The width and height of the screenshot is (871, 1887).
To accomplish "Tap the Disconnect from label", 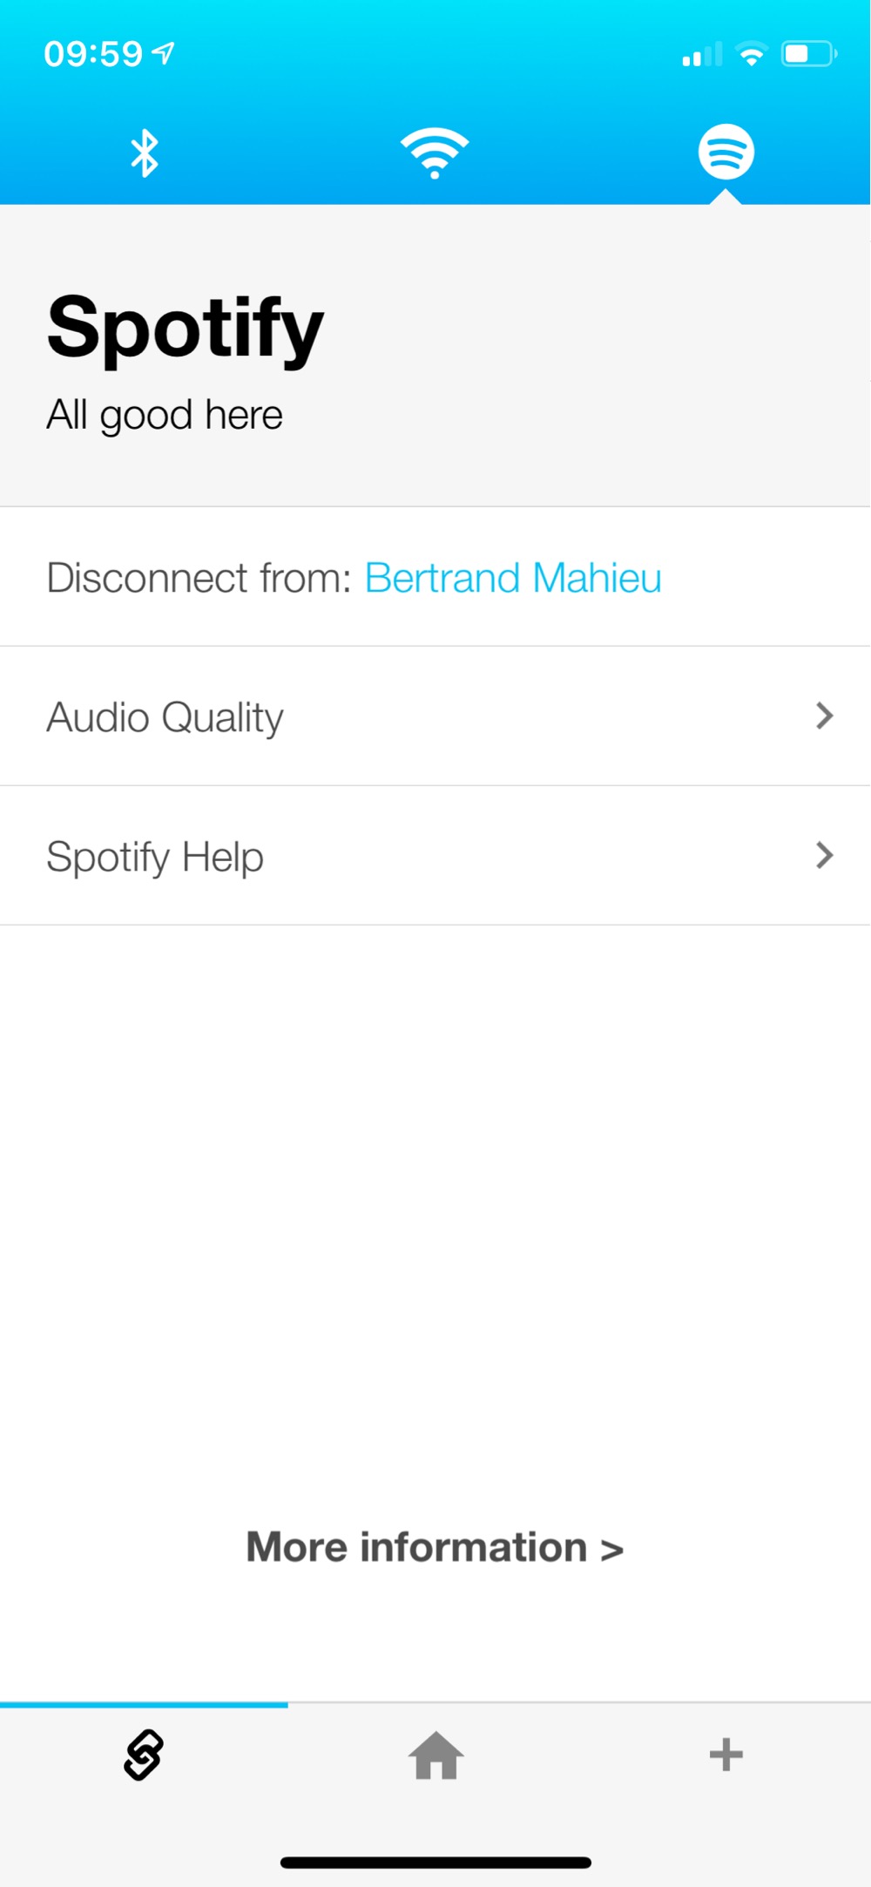I will click(x=199, y=578).
